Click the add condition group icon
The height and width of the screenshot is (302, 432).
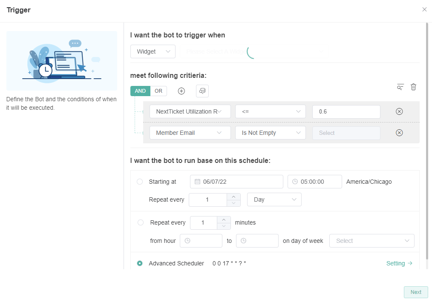click(202, 91)
